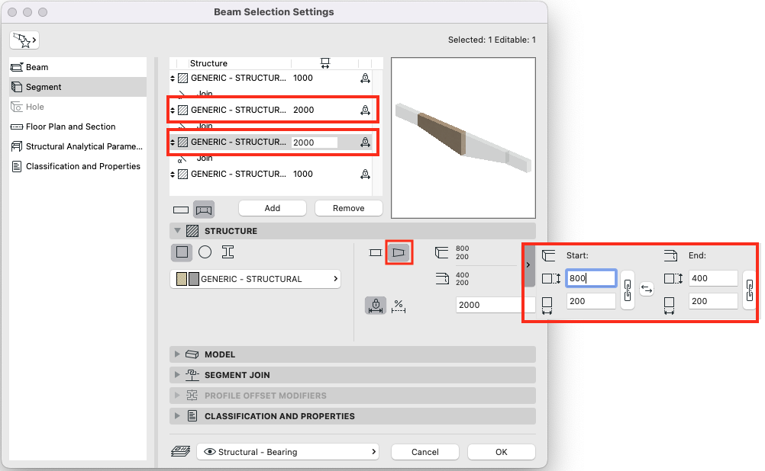The width and height of the screenshot is (765, 471).
Task: Toggle fixed segment length lock button
Action: [x=376, y=306]
